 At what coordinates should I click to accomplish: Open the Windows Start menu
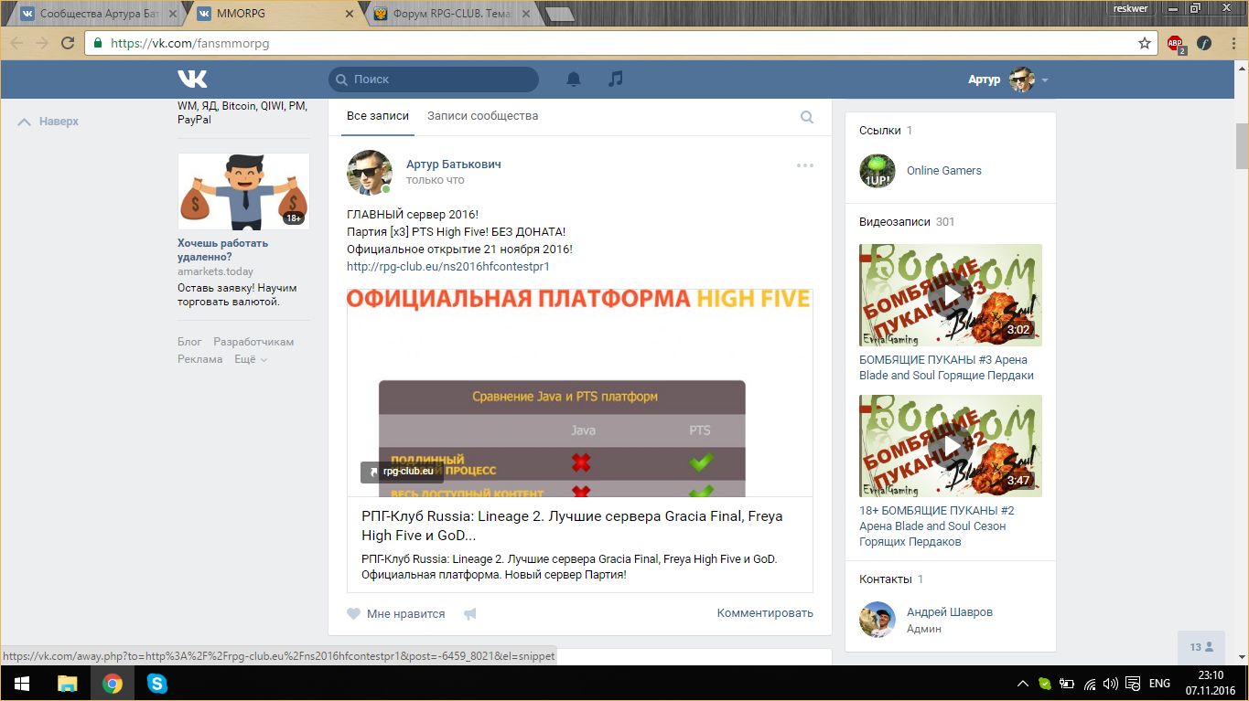point(22,683)
